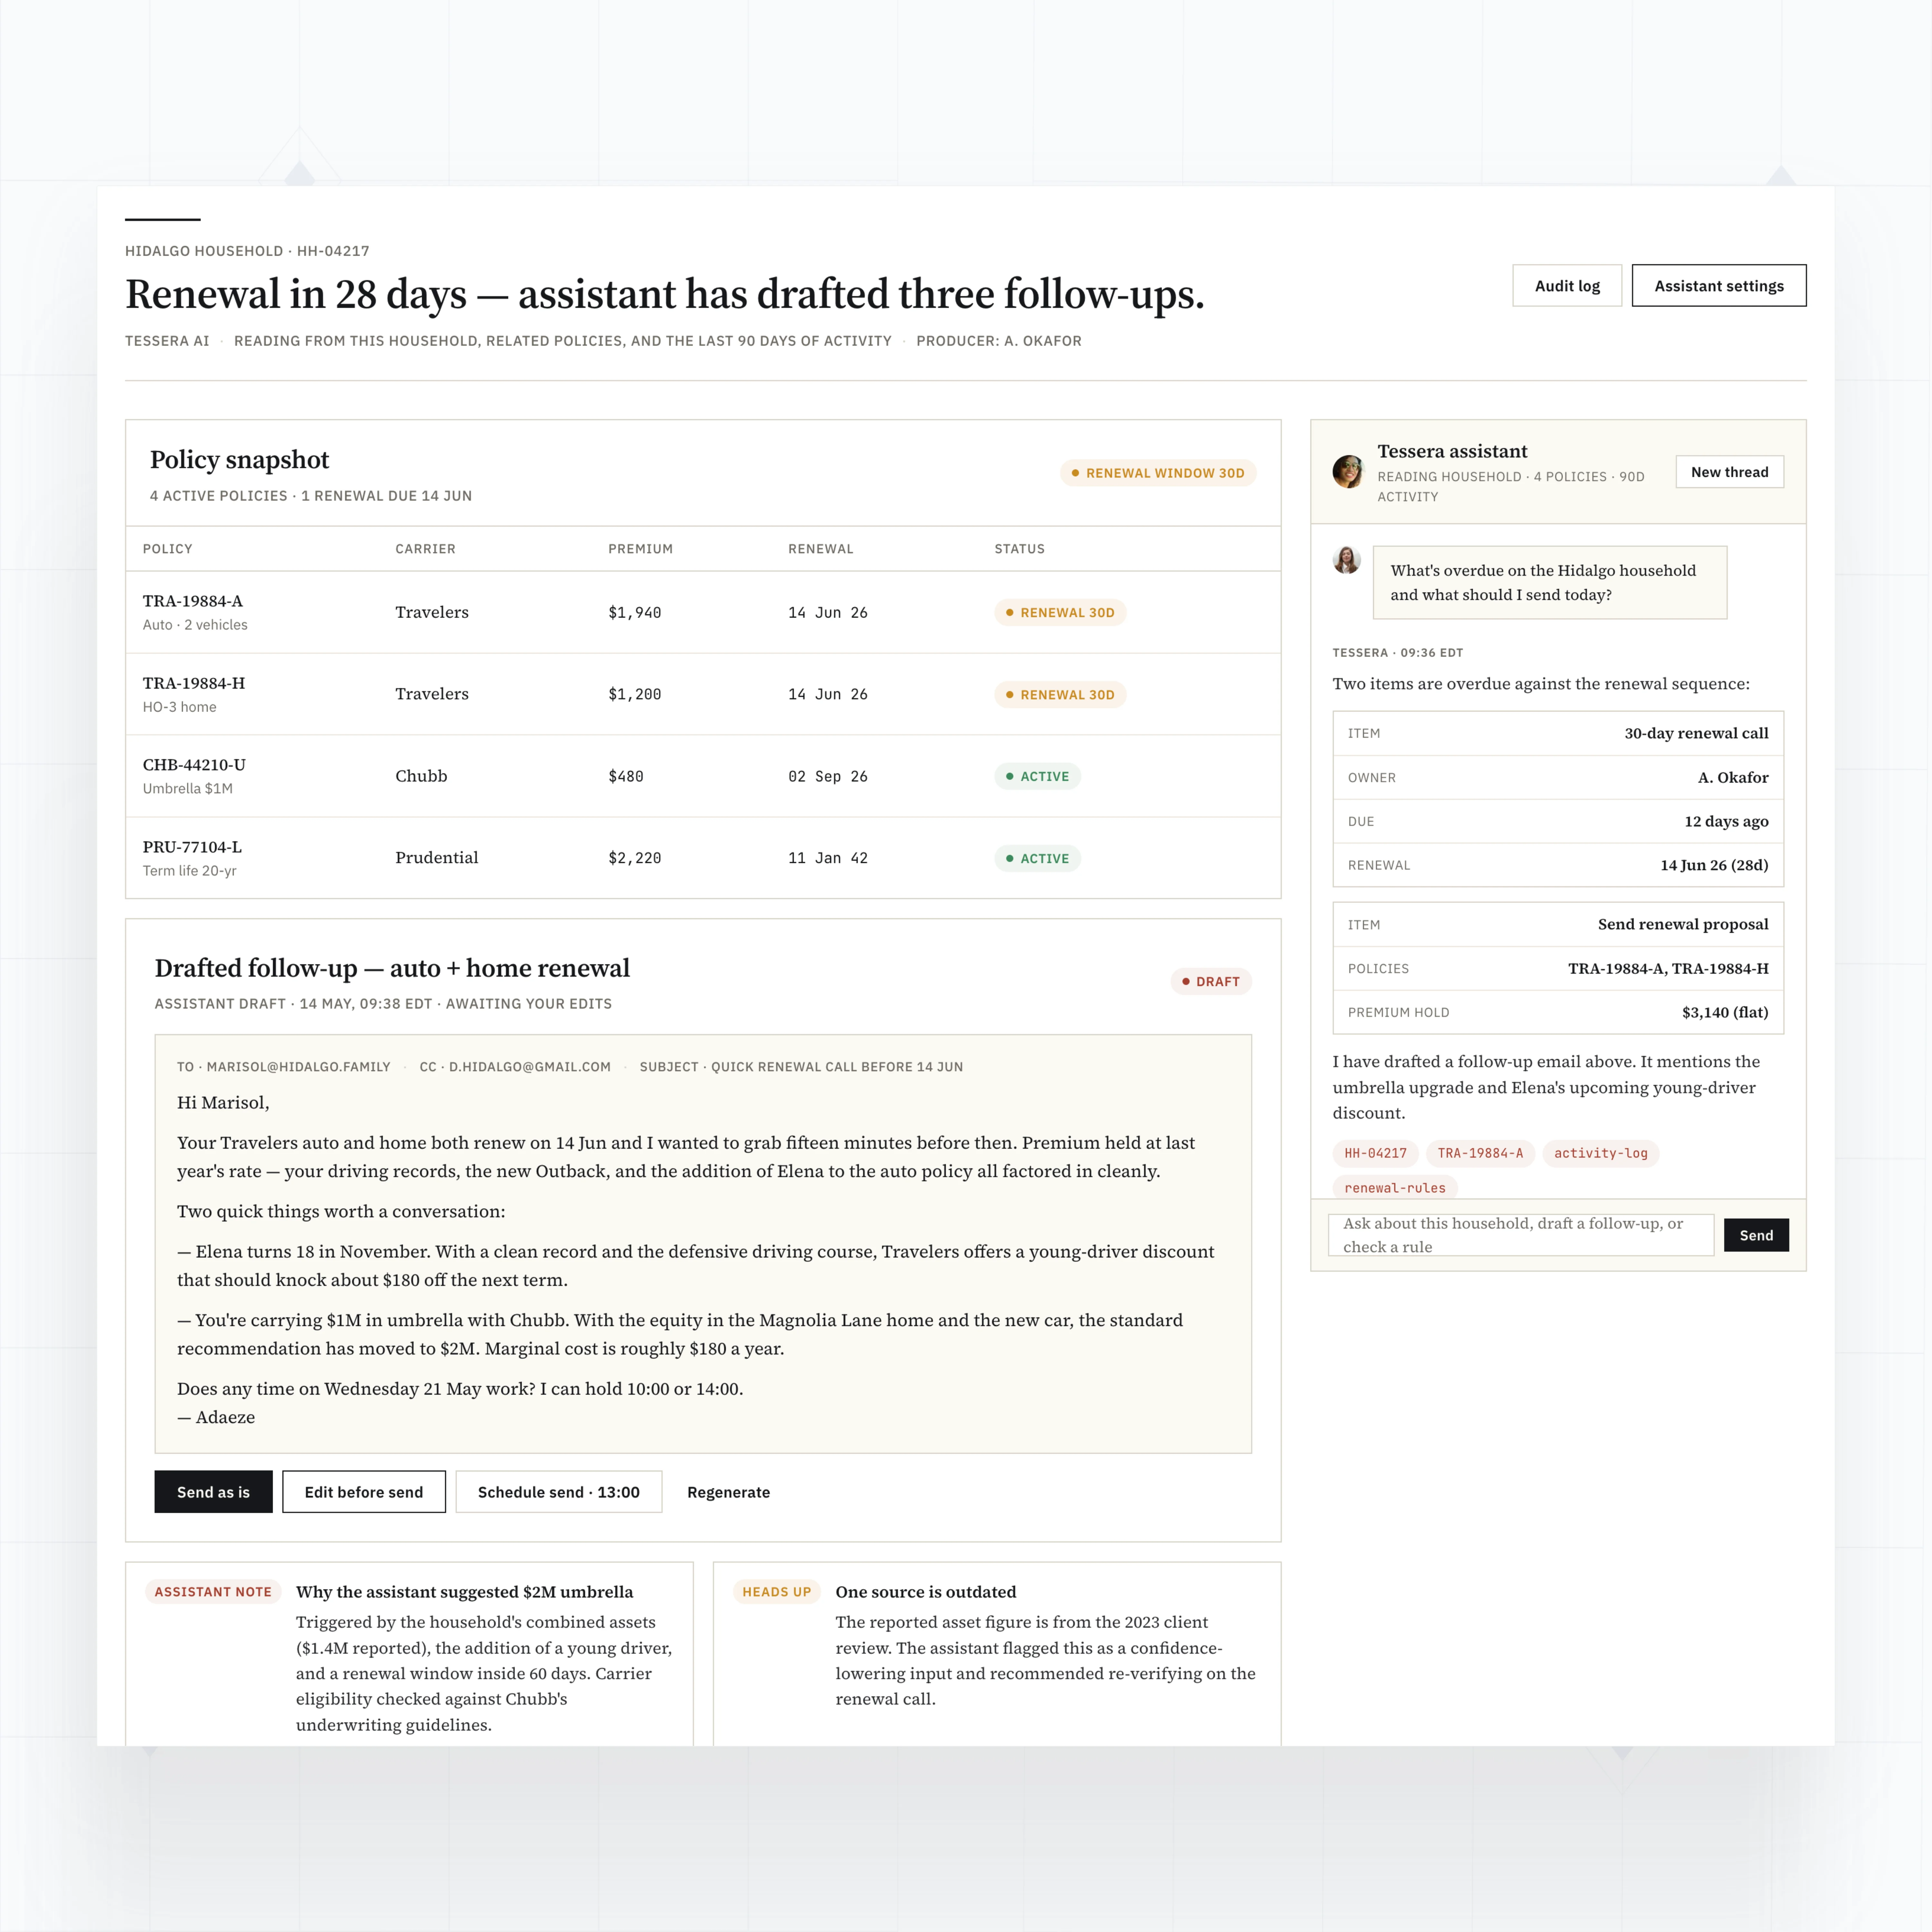The image size is (1932, 1932).
Task: Select policy CHB-44210-U row
Action: coord(703,776)
